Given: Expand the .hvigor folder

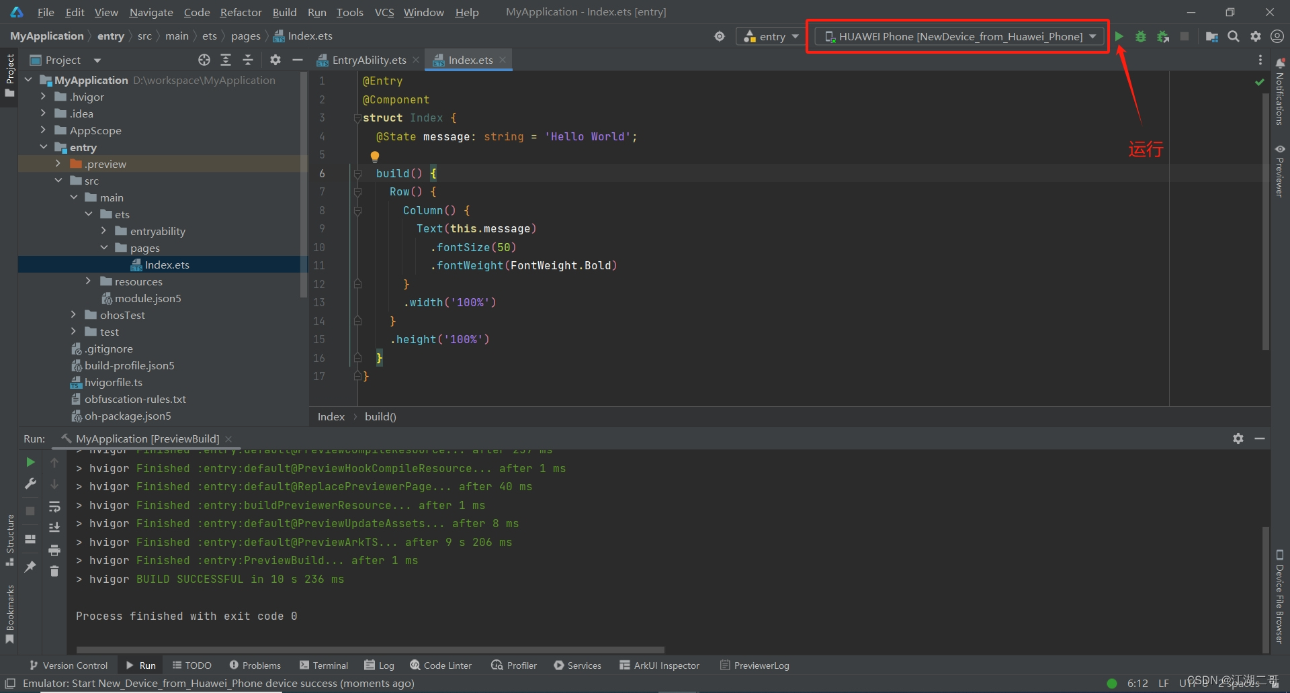Looking at the screenshot, I should coord(44,97).
